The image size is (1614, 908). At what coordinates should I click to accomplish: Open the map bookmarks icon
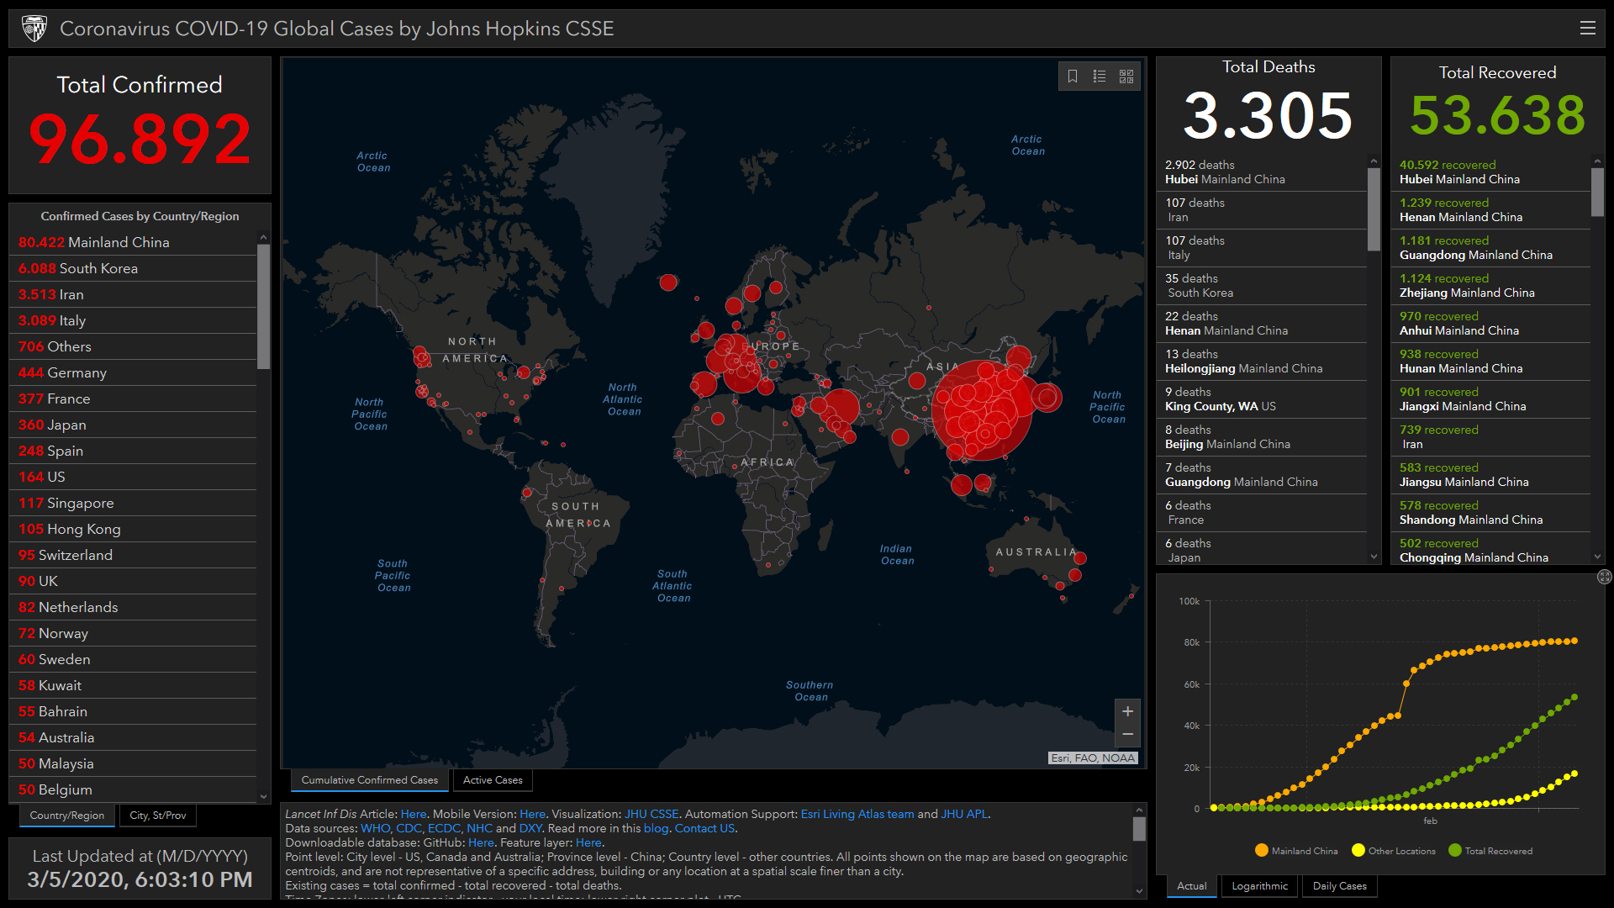1073,77
